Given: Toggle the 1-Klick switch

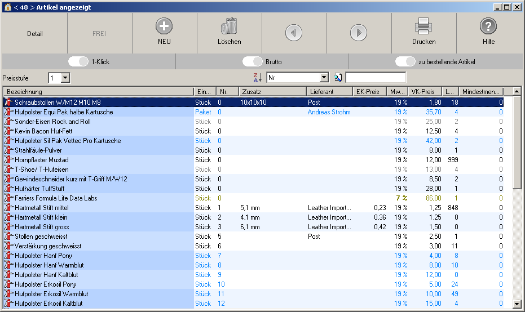Looking at the screenshot, I should click(78, 61).
